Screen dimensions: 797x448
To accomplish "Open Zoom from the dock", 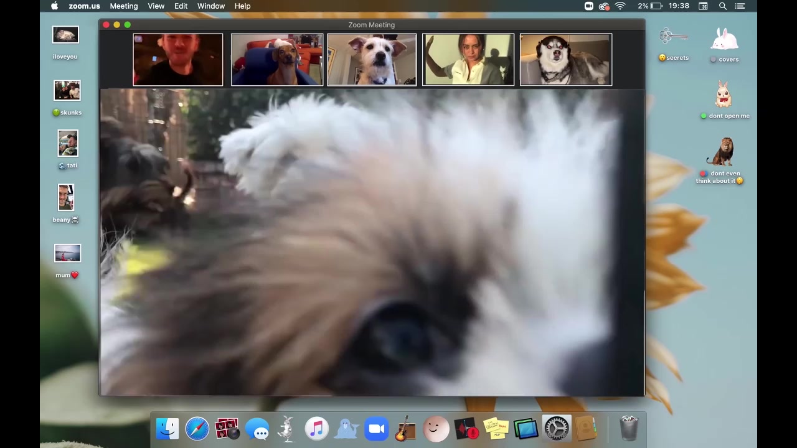I will pyautogui.click(x=377, y=429).
